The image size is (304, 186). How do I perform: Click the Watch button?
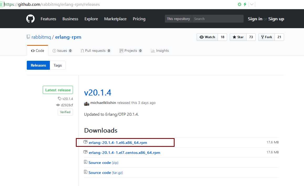click(207, 37)
